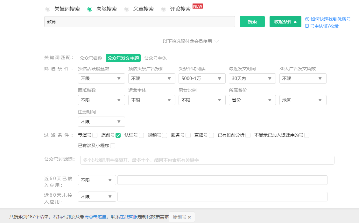The image size is (359, 223).
Task: Click the question mark icon beside 如何快速找到优质号
Action: (x=307, y=19)
